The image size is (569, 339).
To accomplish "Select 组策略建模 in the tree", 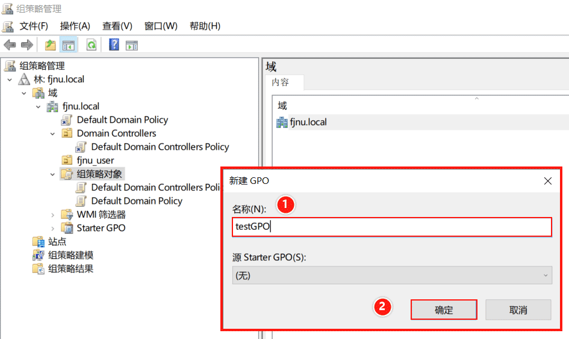I will pos(71,255).
